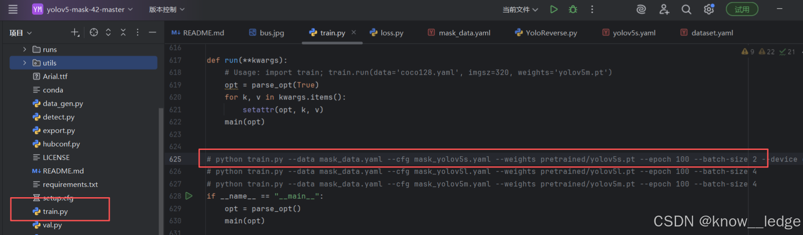This screenshot has width=803, height=235.
Task: Click line number 625 in gutter
Action: click(x=175, y=159)
